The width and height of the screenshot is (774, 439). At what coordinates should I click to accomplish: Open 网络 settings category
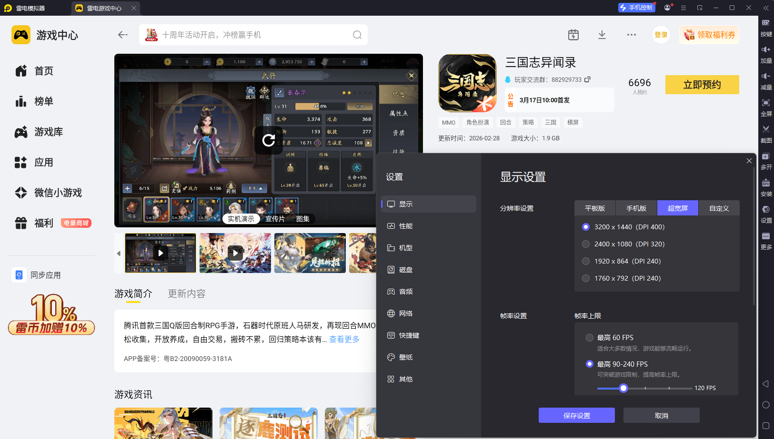pyautogui.click(x=429, y=313)
